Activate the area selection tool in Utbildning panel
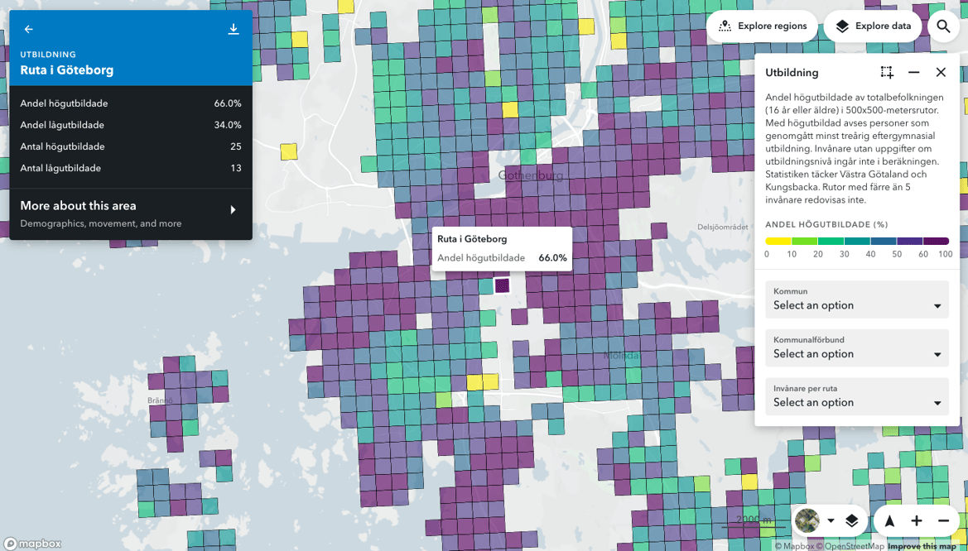 (x=887, y=72)
